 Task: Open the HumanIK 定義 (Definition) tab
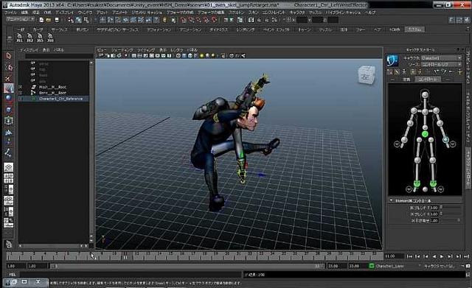[406, 80]
